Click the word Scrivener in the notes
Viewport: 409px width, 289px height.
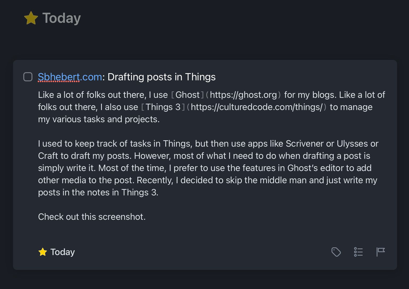305,143
